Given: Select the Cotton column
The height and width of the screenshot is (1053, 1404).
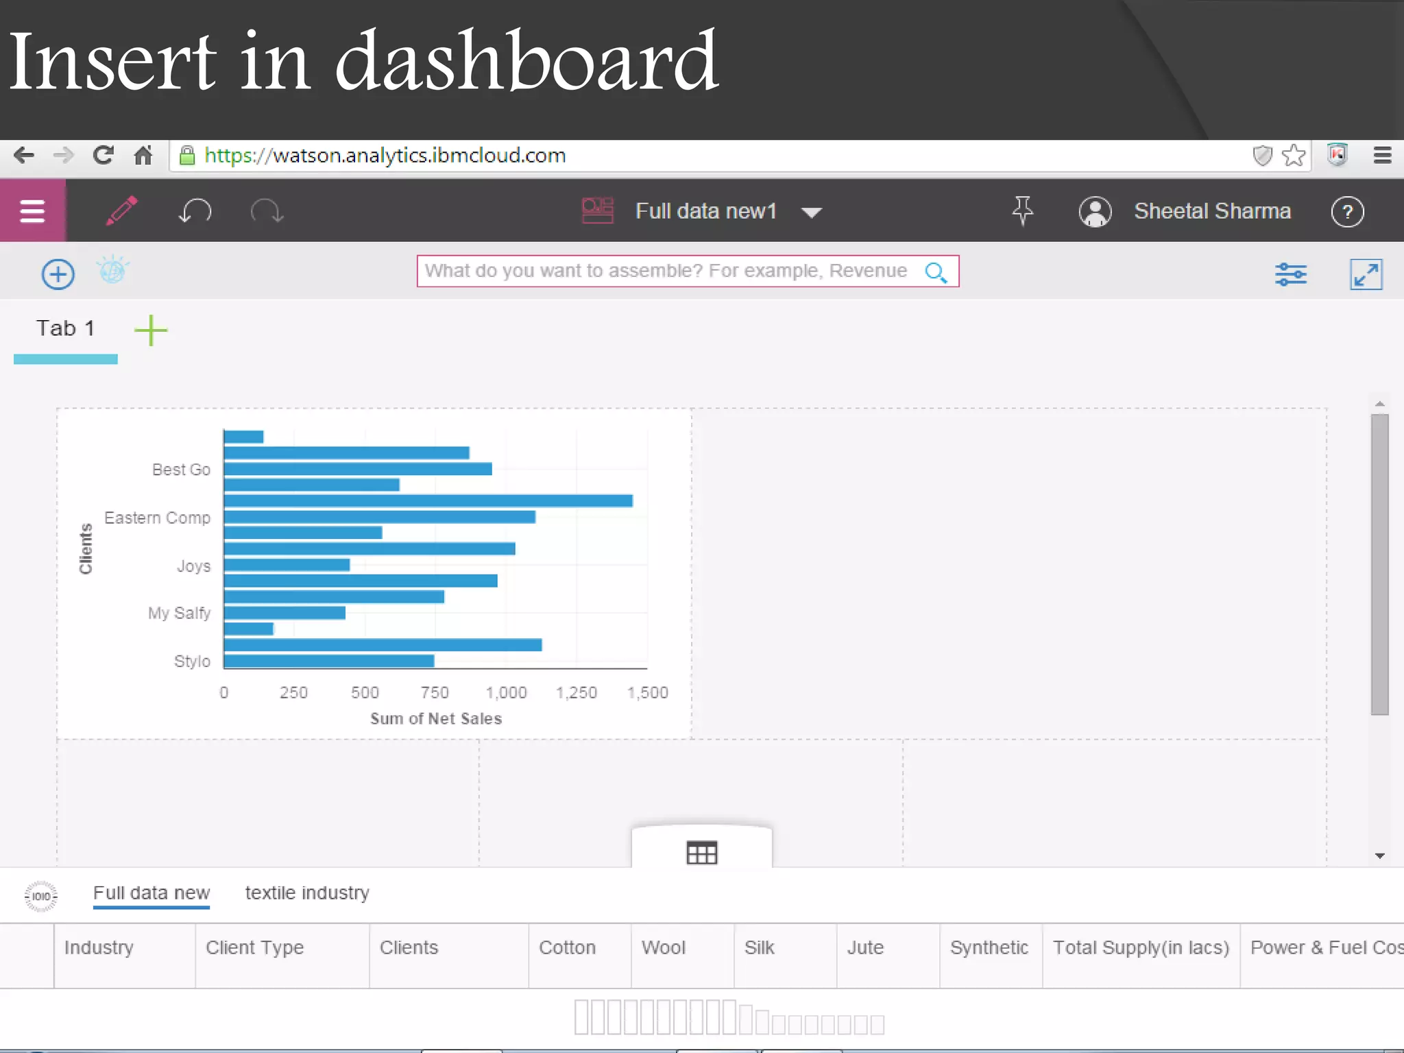Looking at the screenshot, I should pyautogui.click(x=580, y=955).
